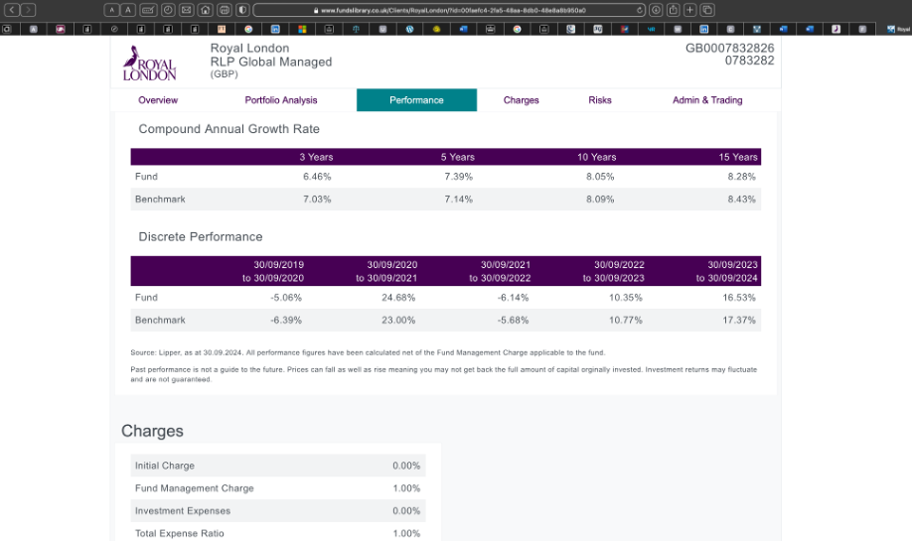Click the 15 Years column header
Screen dimensions: 912x542
click(x=738, y=157)
